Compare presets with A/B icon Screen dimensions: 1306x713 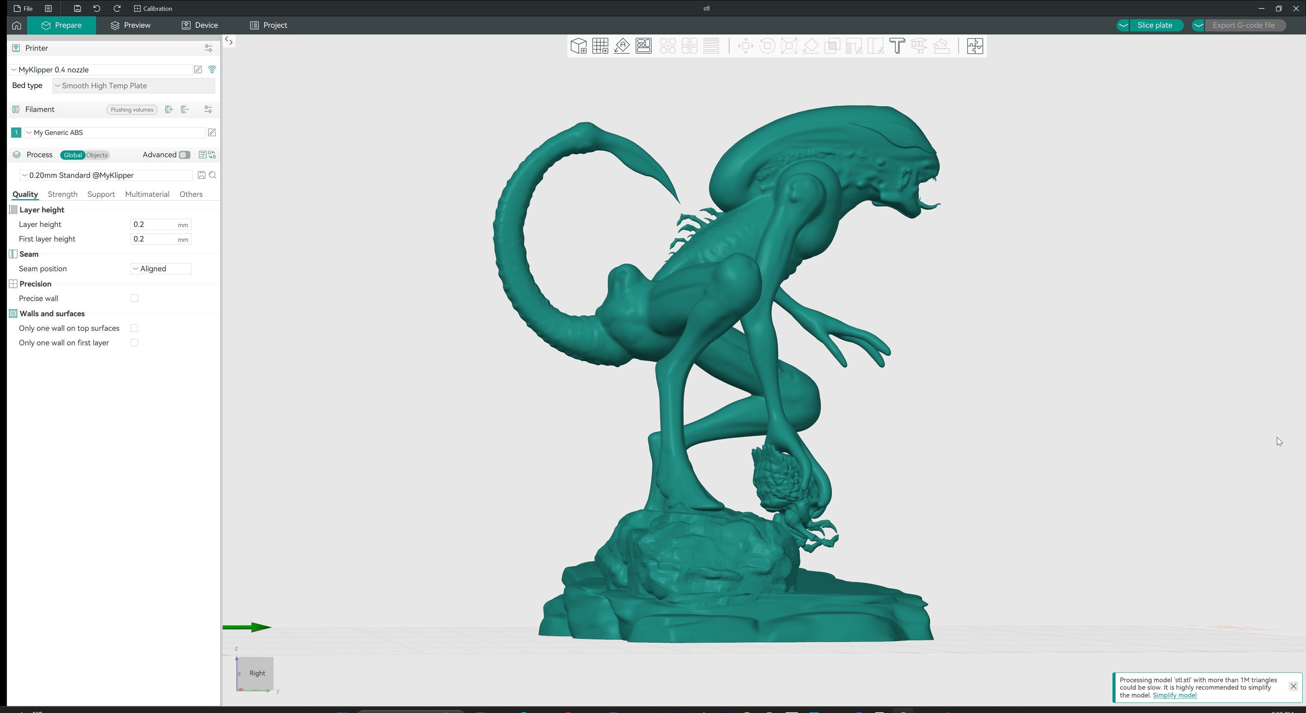[212, 155]
